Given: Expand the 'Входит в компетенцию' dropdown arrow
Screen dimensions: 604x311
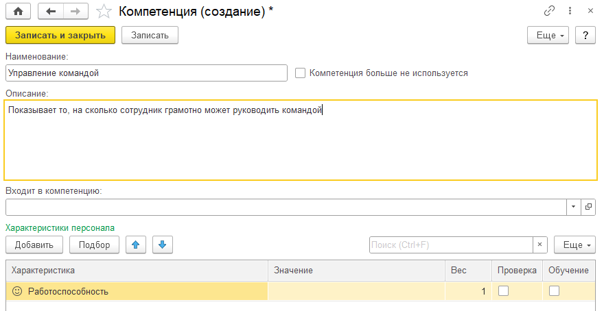Looking at the screenshot, I should 573,207.
